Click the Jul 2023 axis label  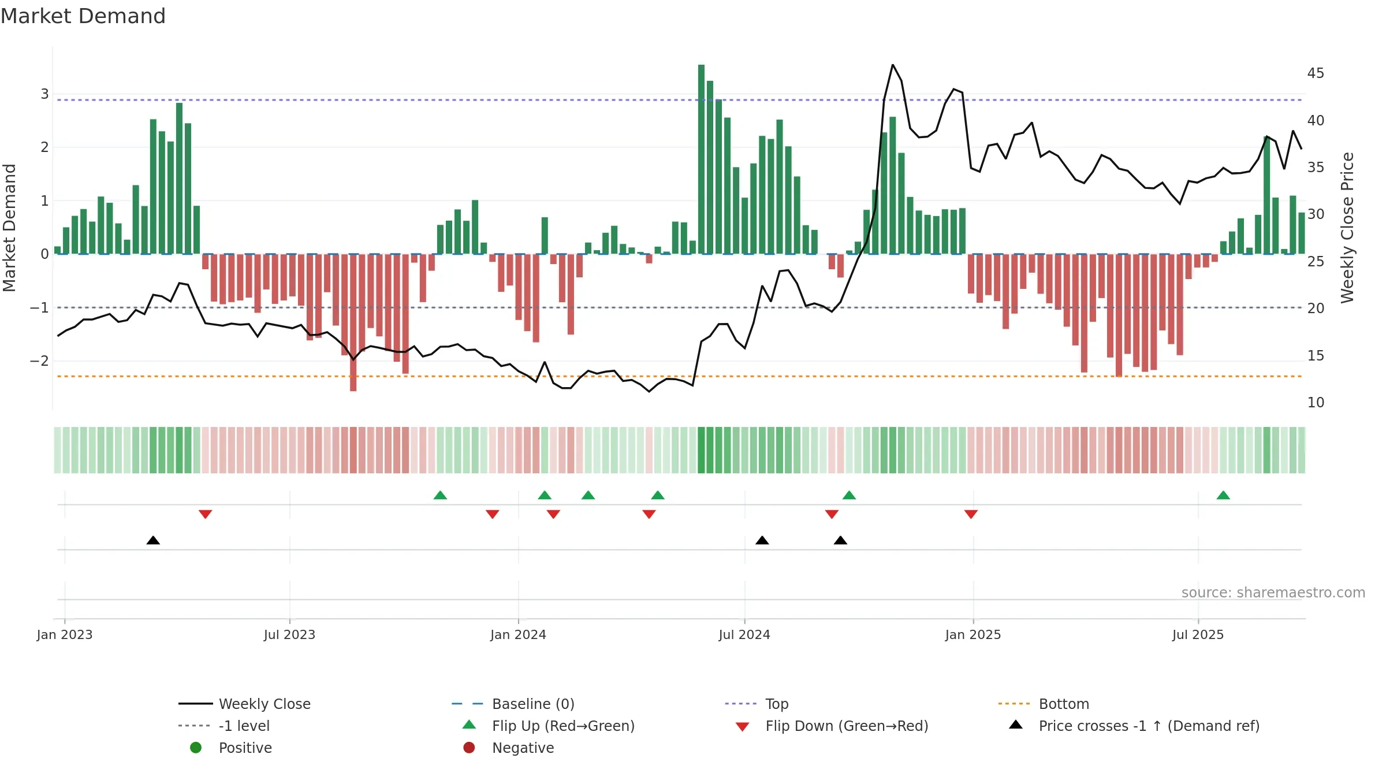point(289,634)
